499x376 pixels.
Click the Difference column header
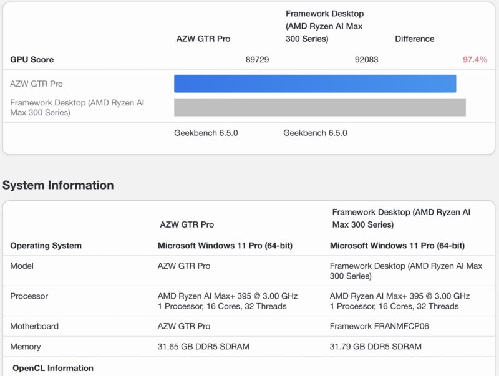(416, 39)
